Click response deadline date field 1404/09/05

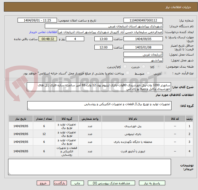[x=143, y=39]
